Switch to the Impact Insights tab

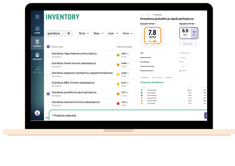(156, 77)
